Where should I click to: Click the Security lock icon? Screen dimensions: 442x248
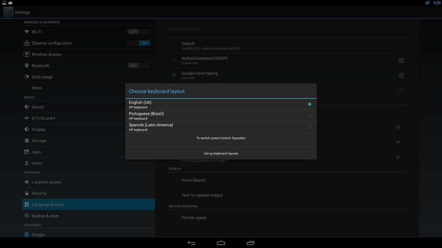pyautogui.click(x=27, y=193)
